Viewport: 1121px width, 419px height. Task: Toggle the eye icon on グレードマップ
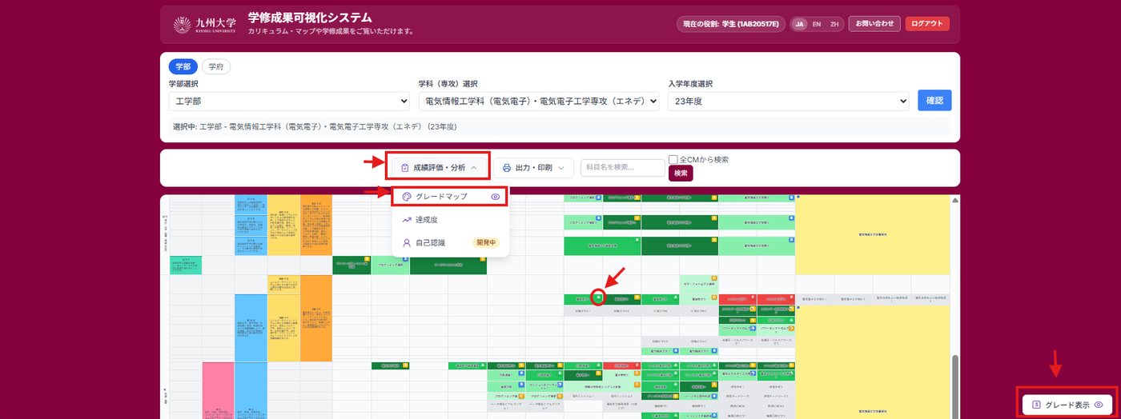[x=495, y=197]
